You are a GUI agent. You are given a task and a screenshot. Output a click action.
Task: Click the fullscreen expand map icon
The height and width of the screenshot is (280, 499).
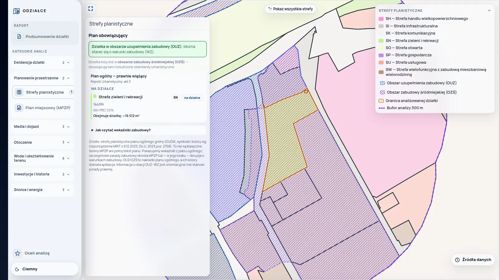(x=91, y=9)
